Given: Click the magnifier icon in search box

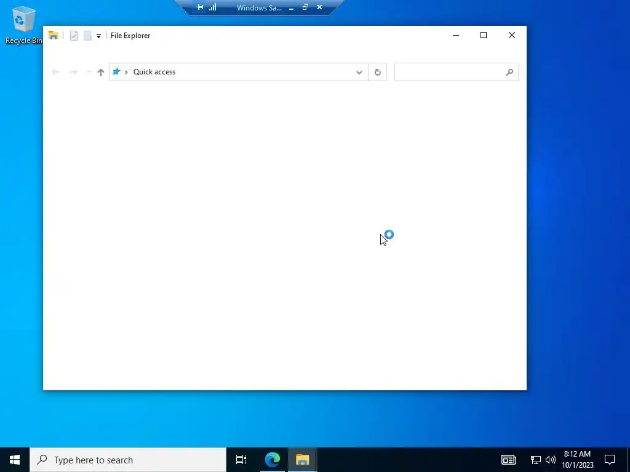Looking at the screenshot, I should click(509, 73).
